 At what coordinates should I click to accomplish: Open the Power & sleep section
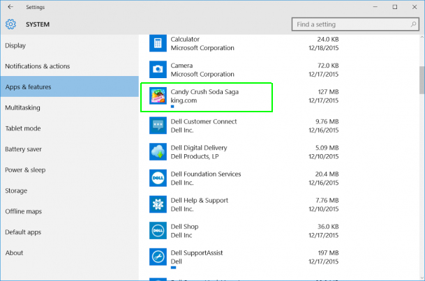click(25, 170)
